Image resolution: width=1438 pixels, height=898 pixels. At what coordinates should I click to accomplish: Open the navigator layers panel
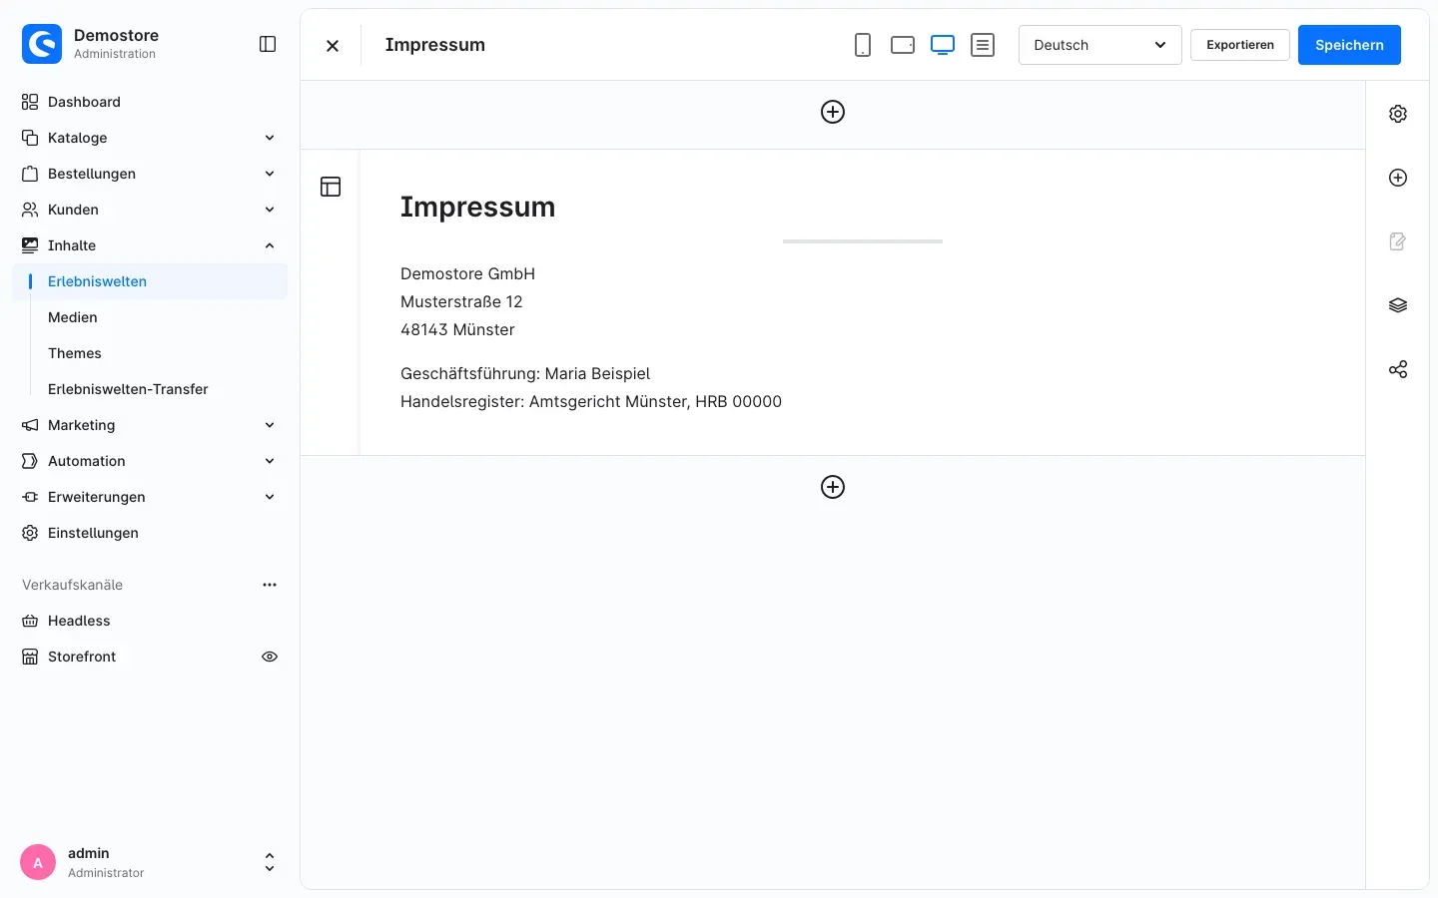[1398, 305]
